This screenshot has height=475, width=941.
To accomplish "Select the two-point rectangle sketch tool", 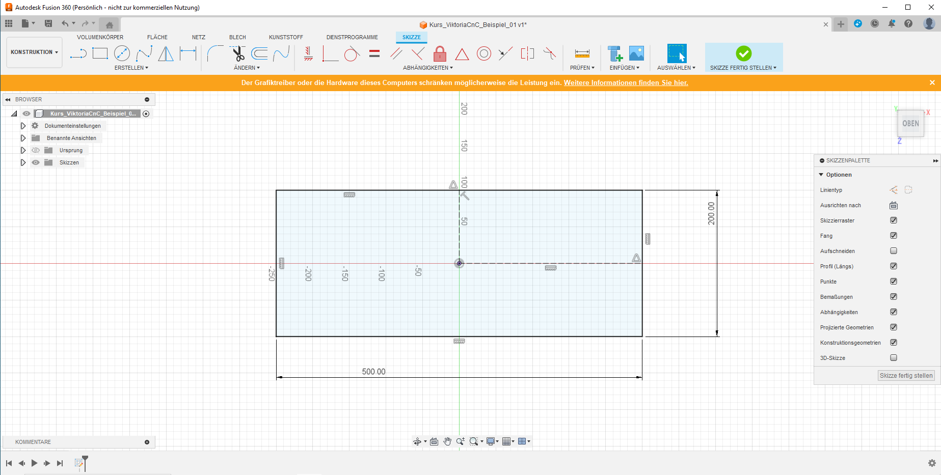I will [x=100, y=53].
